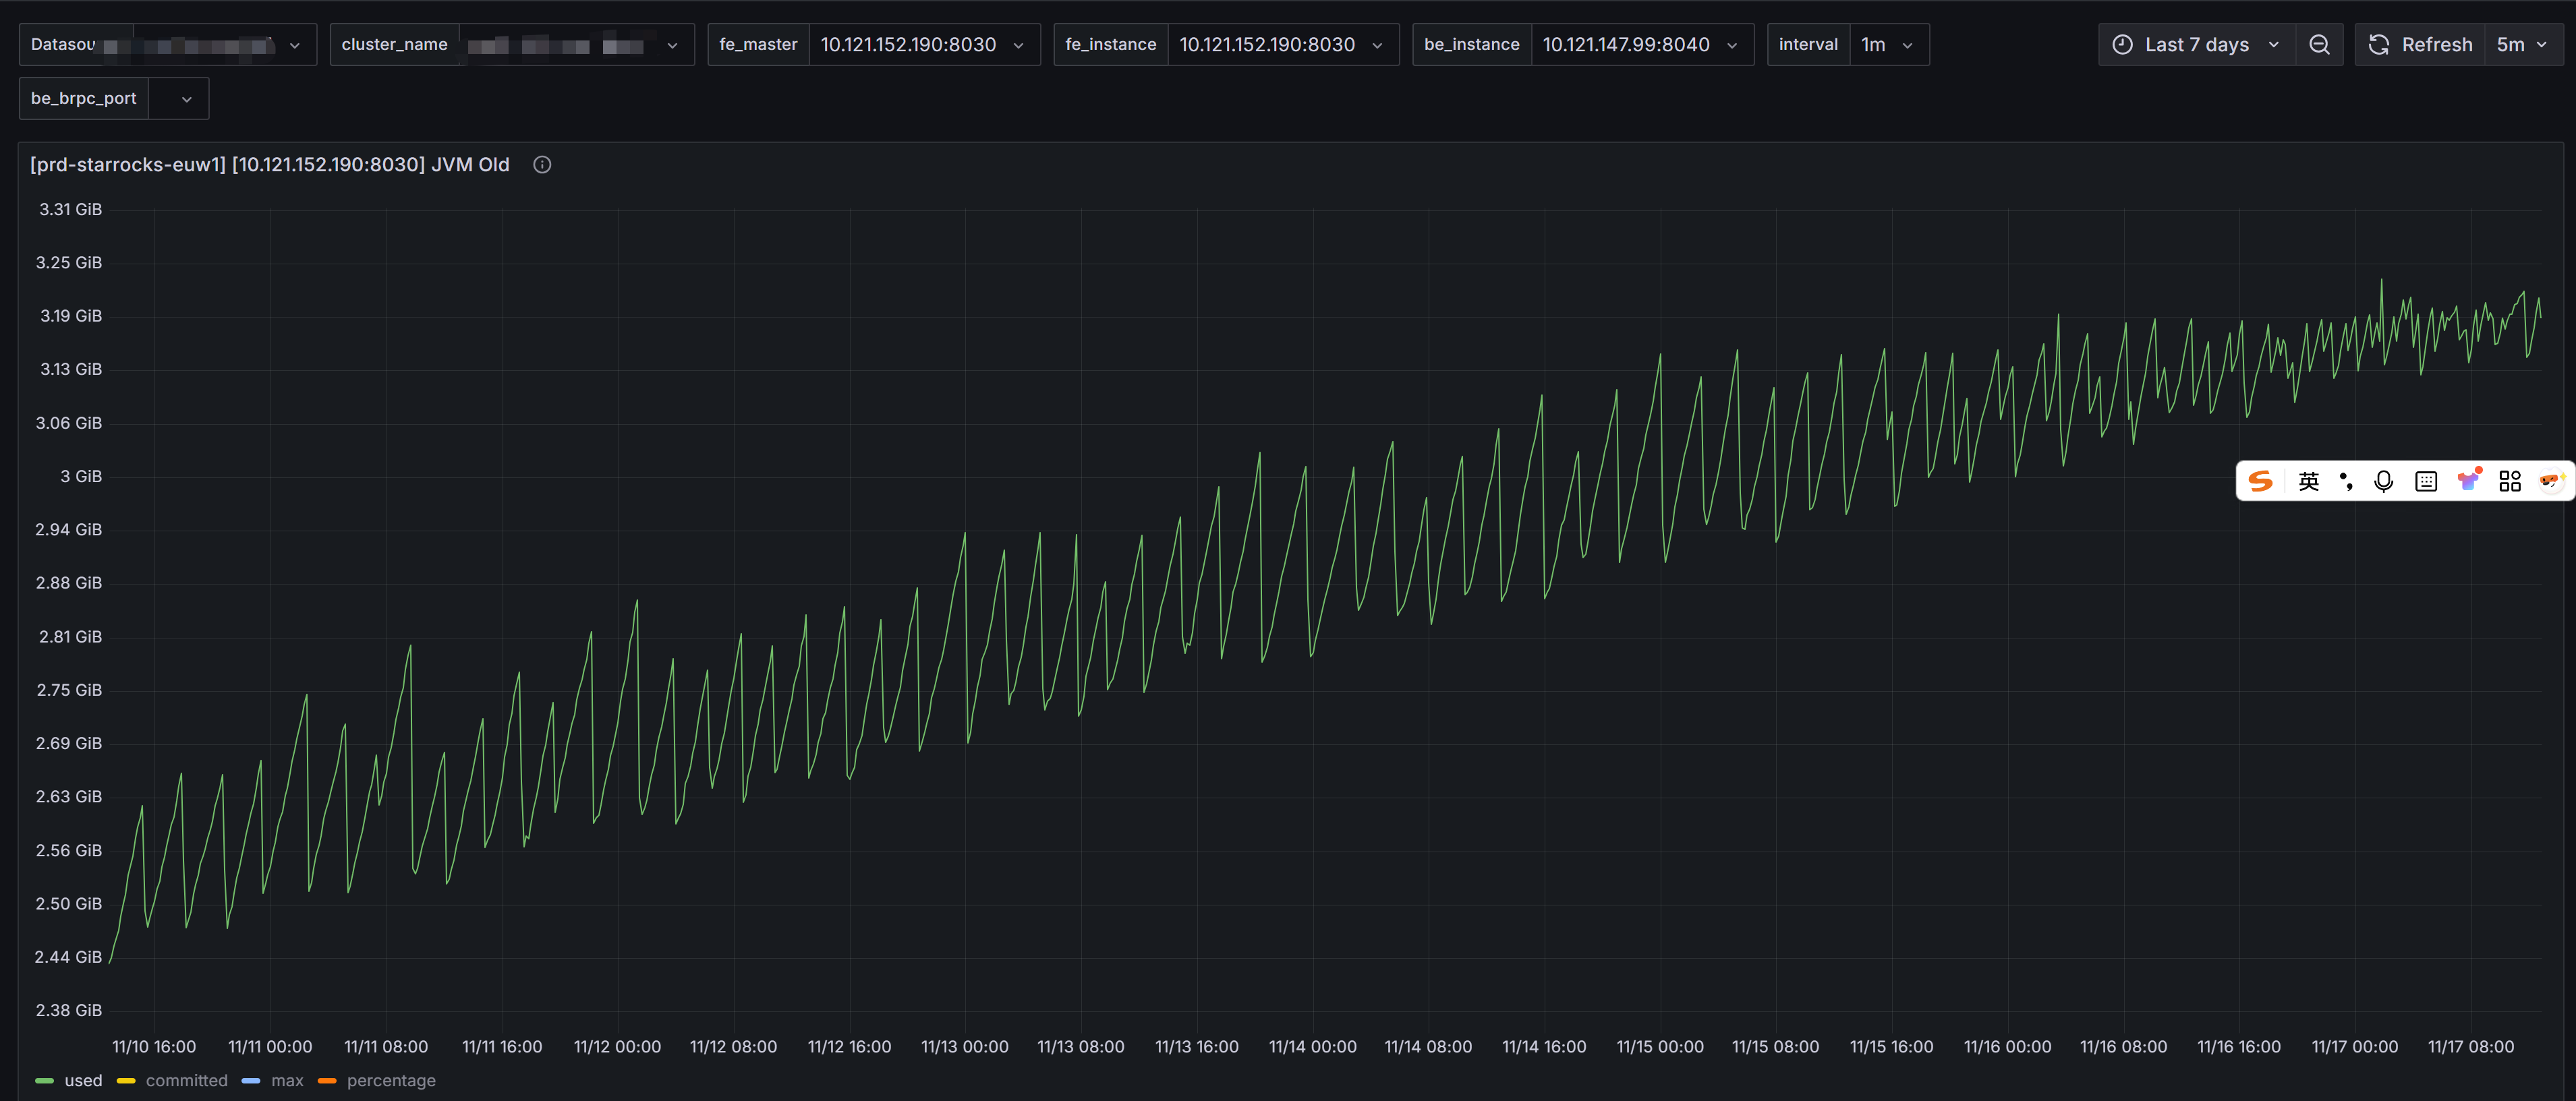Image resolution: width=2576 pixels, height=1101 pixels.
Task: Click the Sogou input method logo
Action: [2260, 482]
